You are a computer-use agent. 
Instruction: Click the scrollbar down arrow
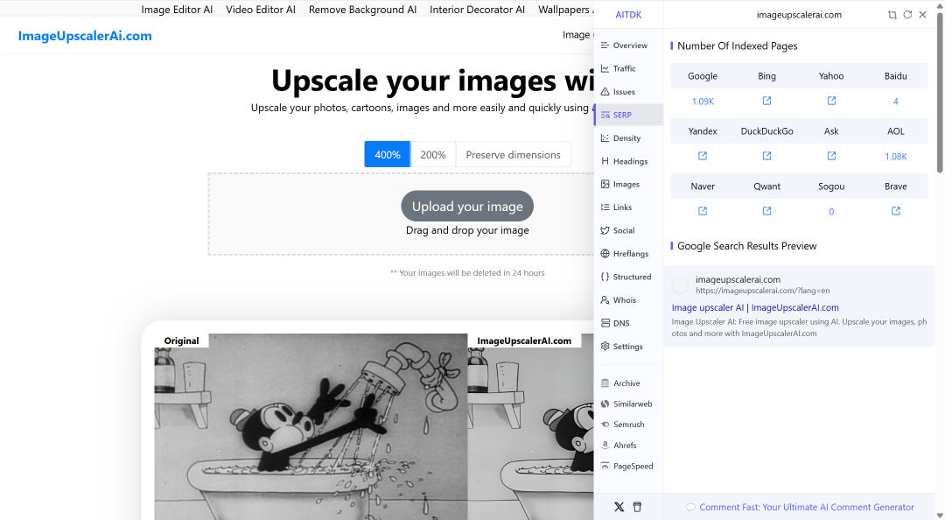[x=940, y=515]
